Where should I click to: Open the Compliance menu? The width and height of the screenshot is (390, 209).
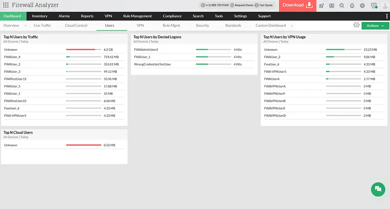pyautogui.click(x=172, y=16)
